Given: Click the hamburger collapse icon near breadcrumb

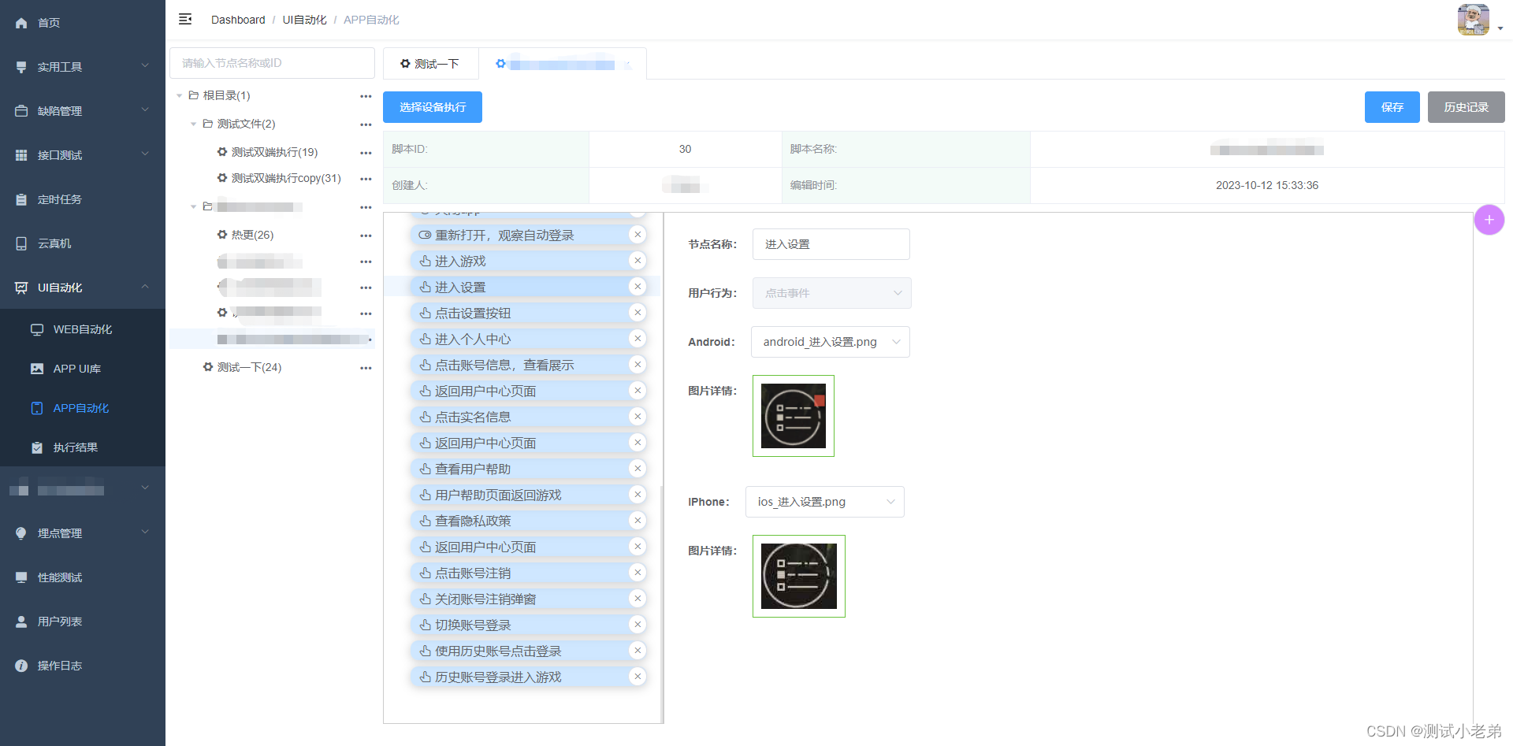Looking at the screenshot, I should (185, 19).
